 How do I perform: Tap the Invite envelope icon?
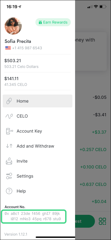tap(9, 161)
